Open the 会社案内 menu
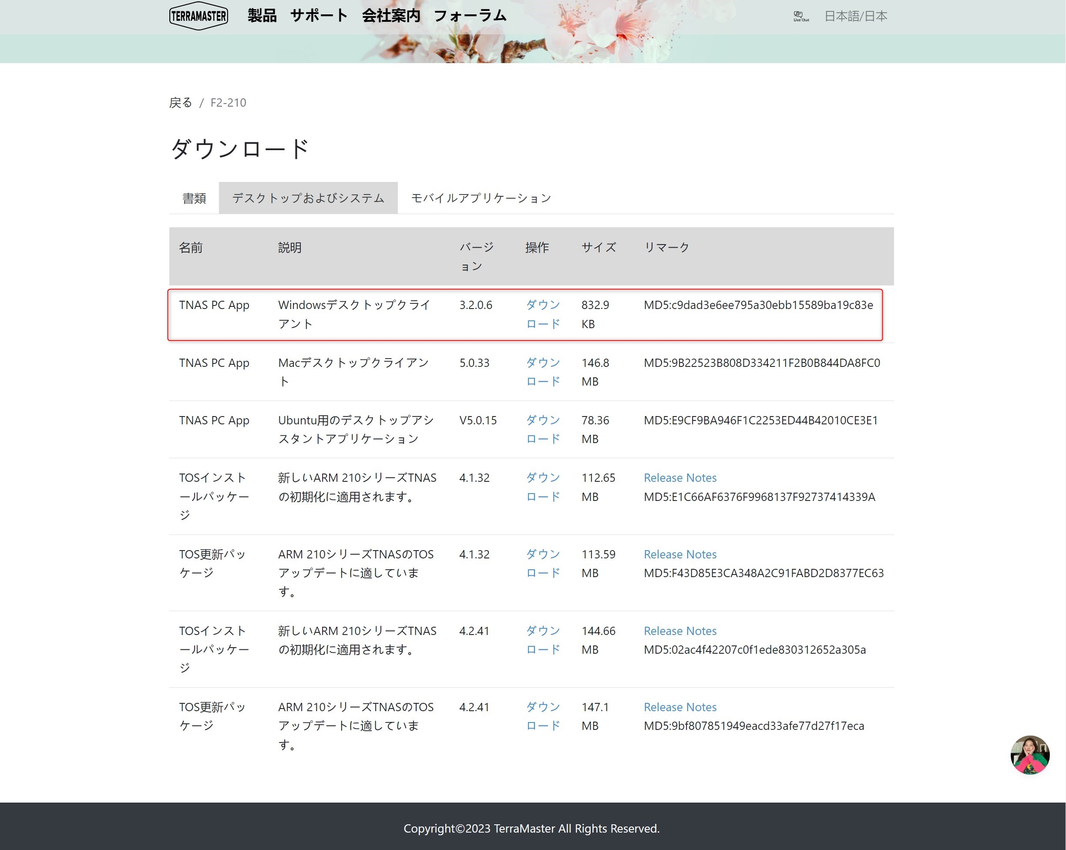Screen dimensions: 1066x850 [390, 16]
